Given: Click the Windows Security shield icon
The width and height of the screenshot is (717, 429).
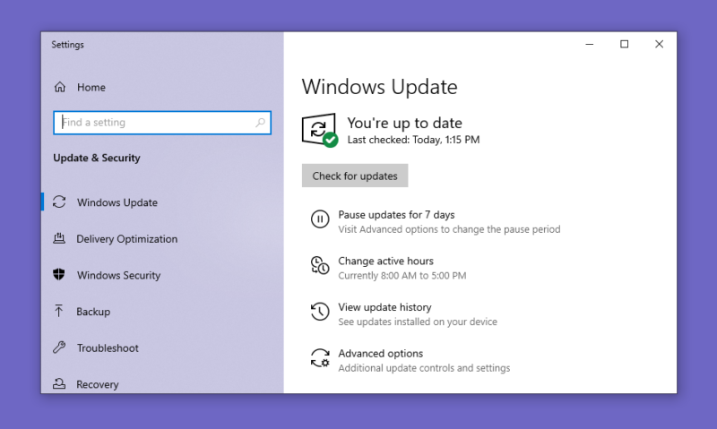Looking at the screenshot, I should coord(59,275).
